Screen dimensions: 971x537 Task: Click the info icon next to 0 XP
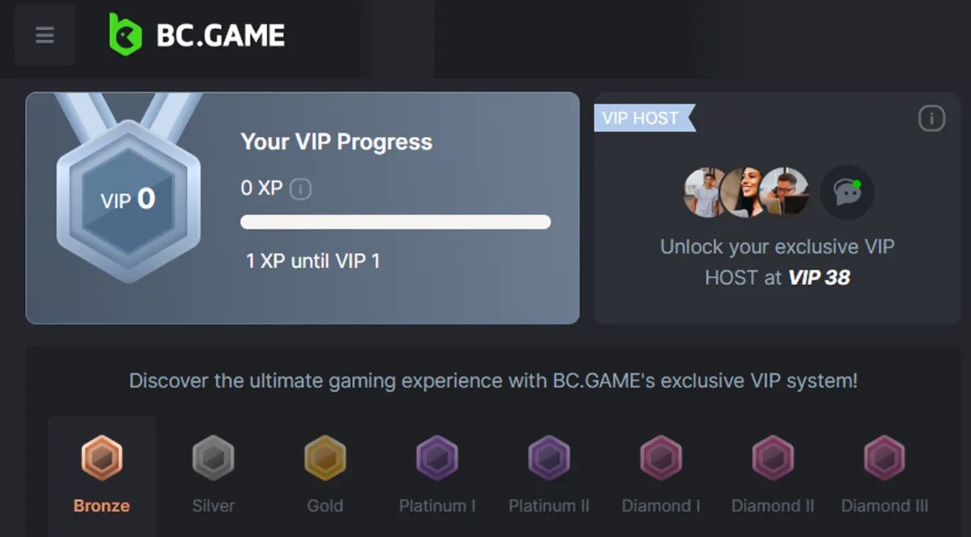point(299,189)
